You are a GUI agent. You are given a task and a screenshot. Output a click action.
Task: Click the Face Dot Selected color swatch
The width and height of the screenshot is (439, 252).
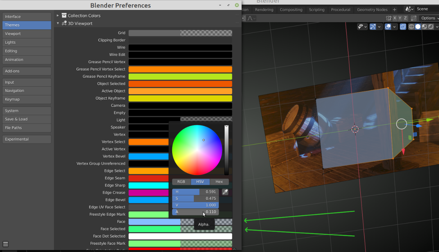pos(180,236)
